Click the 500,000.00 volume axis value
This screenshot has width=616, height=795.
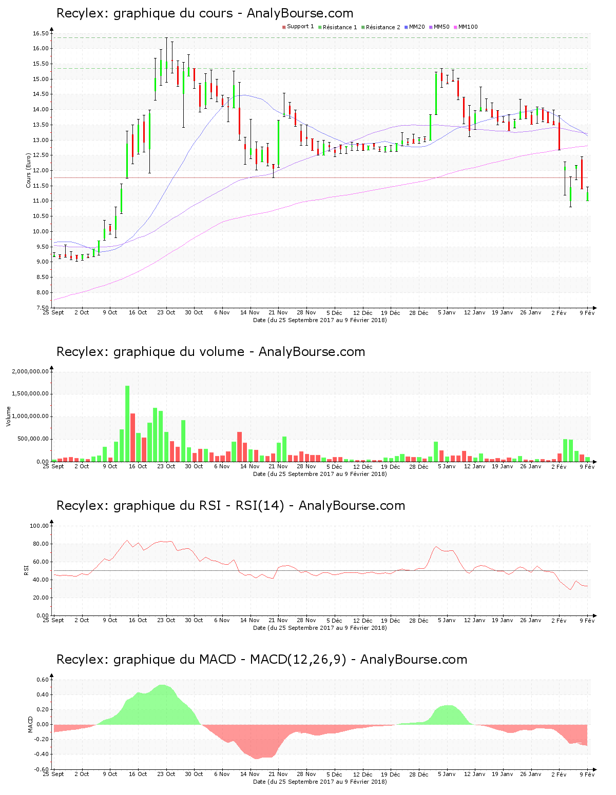pos(33,439)
